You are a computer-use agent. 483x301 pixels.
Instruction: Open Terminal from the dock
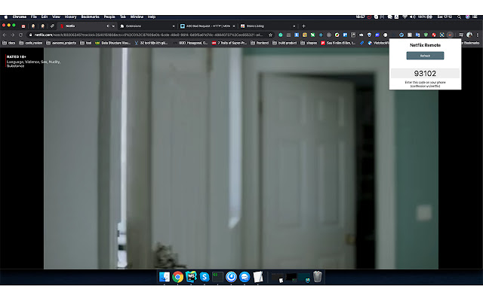tap(218, 277)
